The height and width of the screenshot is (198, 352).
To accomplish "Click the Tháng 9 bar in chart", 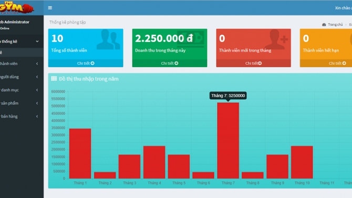I will tap(277, 166).
